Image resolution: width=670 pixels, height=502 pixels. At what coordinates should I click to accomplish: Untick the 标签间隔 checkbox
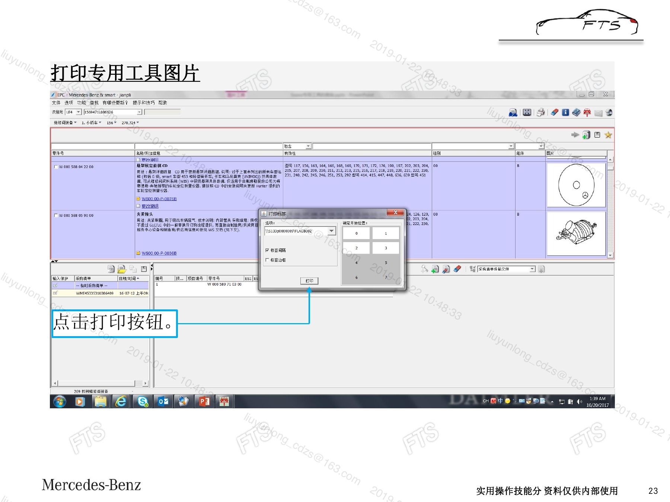coord(267,250)
